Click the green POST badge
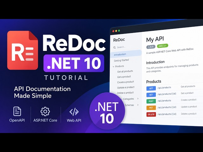Image resolution: width=203 pixels, height=152 pixels. point(151,101)
